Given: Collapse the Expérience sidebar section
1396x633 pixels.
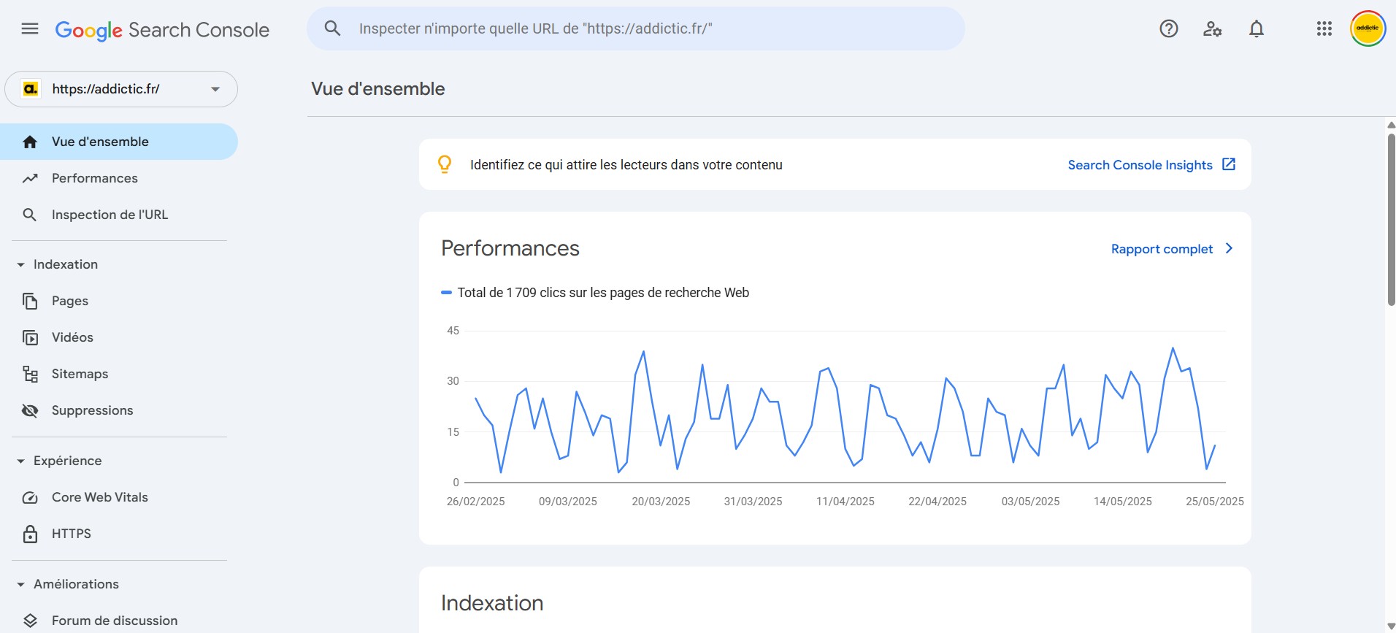Looking at the screenshot, I should point(20,461).
